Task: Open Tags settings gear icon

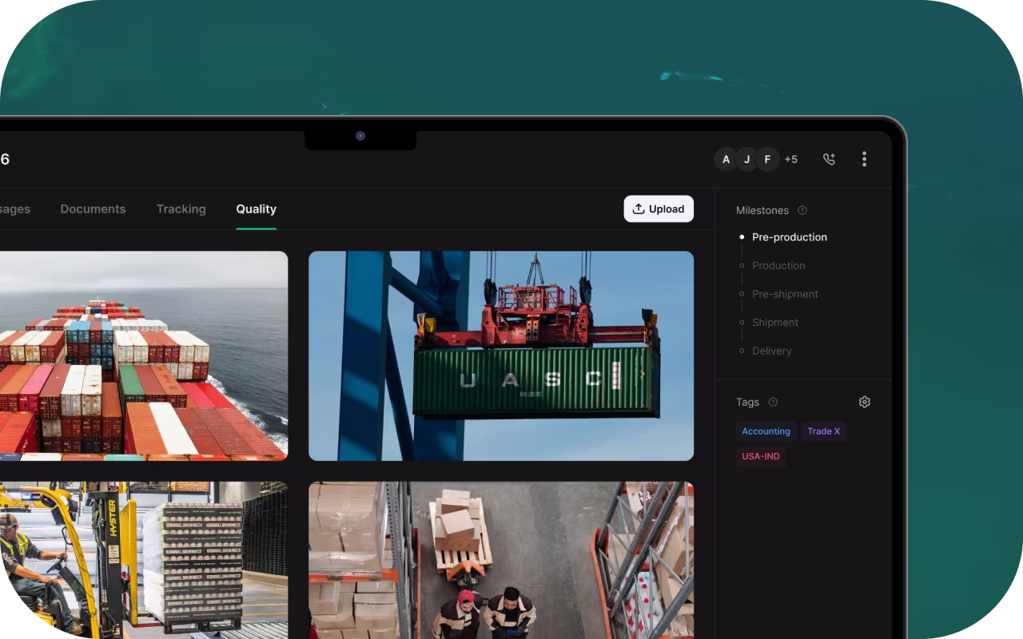Action: [864, 402]
